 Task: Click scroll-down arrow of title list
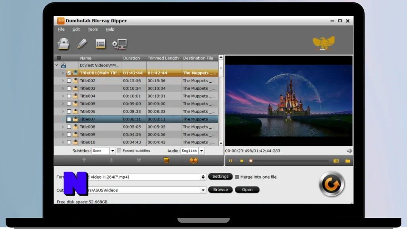click(221, 143)
